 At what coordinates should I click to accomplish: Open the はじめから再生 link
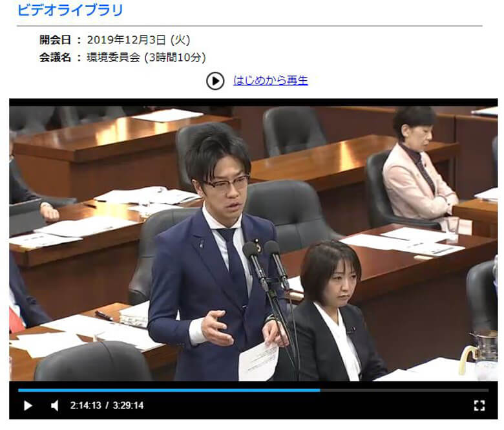[270, 80]
